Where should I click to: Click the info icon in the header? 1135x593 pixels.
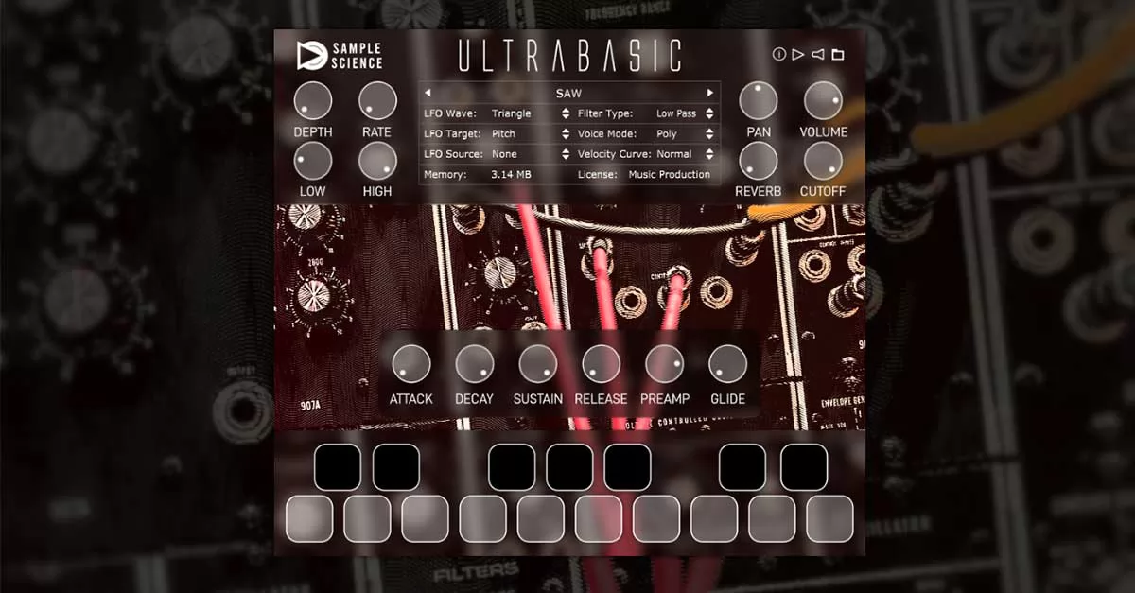click(779, 55)
